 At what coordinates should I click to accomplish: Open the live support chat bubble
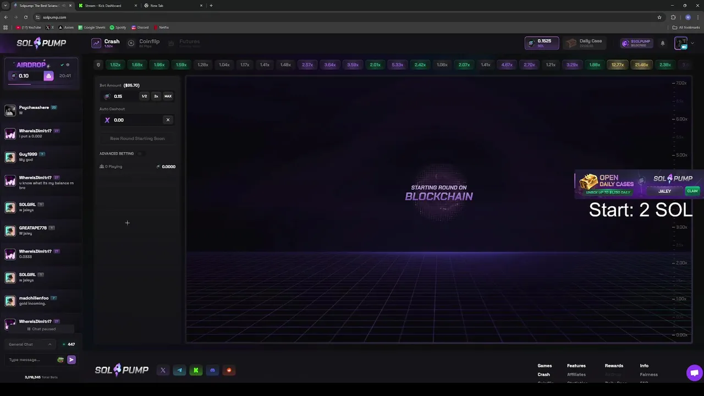pos(694,373)
